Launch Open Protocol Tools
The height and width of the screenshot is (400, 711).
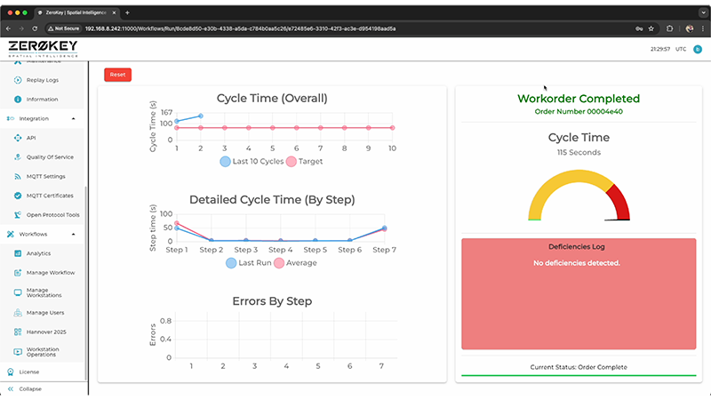click(x=52, y=215)
